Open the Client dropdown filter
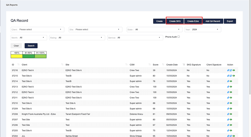Viewport: 251px width, 137px height. [37, 29]
